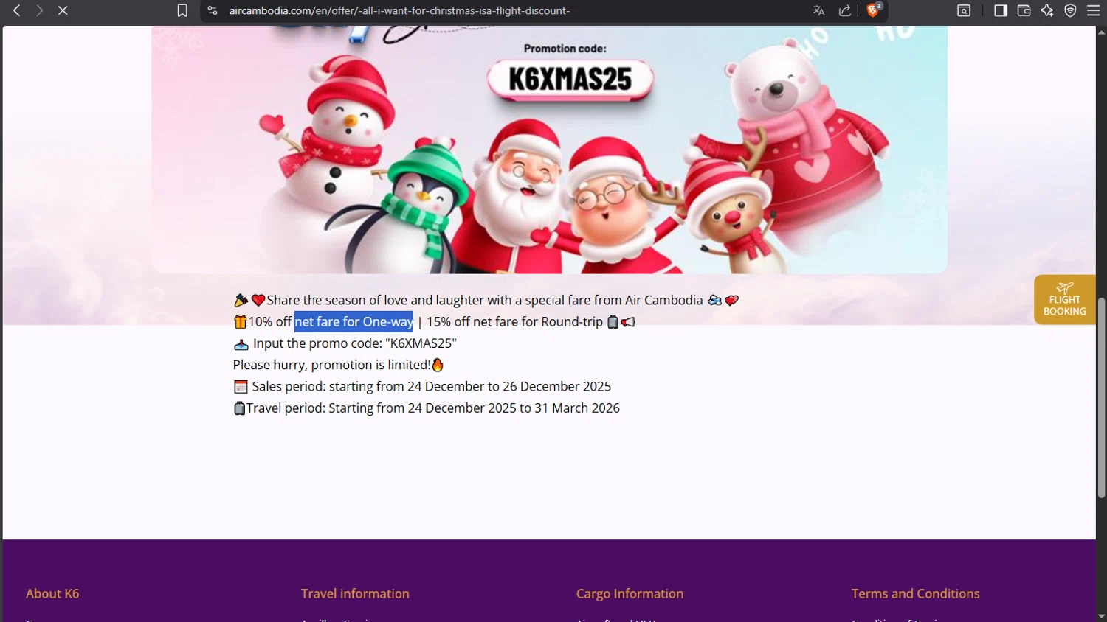The width and height of the screenshot is (1107, 622).
Task: Click the scrollbar down arrow
Action: point(1101,615)
